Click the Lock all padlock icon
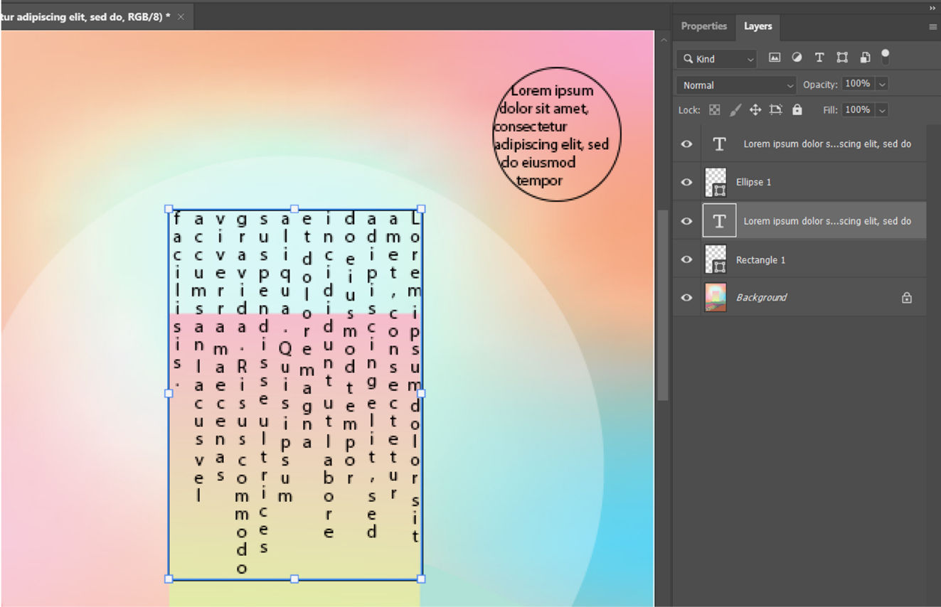941x607 pixels. tap(797, 109)
